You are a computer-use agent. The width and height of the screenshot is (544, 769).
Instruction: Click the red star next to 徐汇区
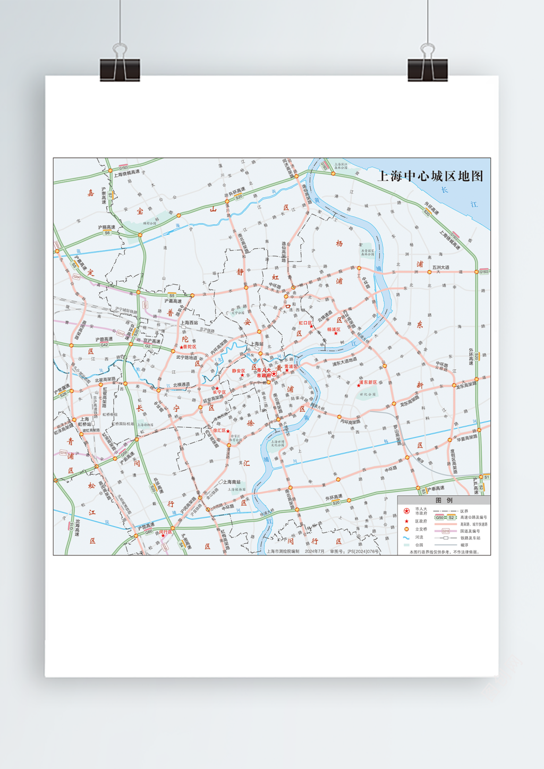(228, 431)
